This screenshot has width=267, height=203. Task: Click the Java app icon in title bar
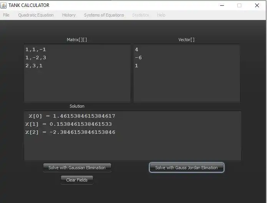(3, 5)
